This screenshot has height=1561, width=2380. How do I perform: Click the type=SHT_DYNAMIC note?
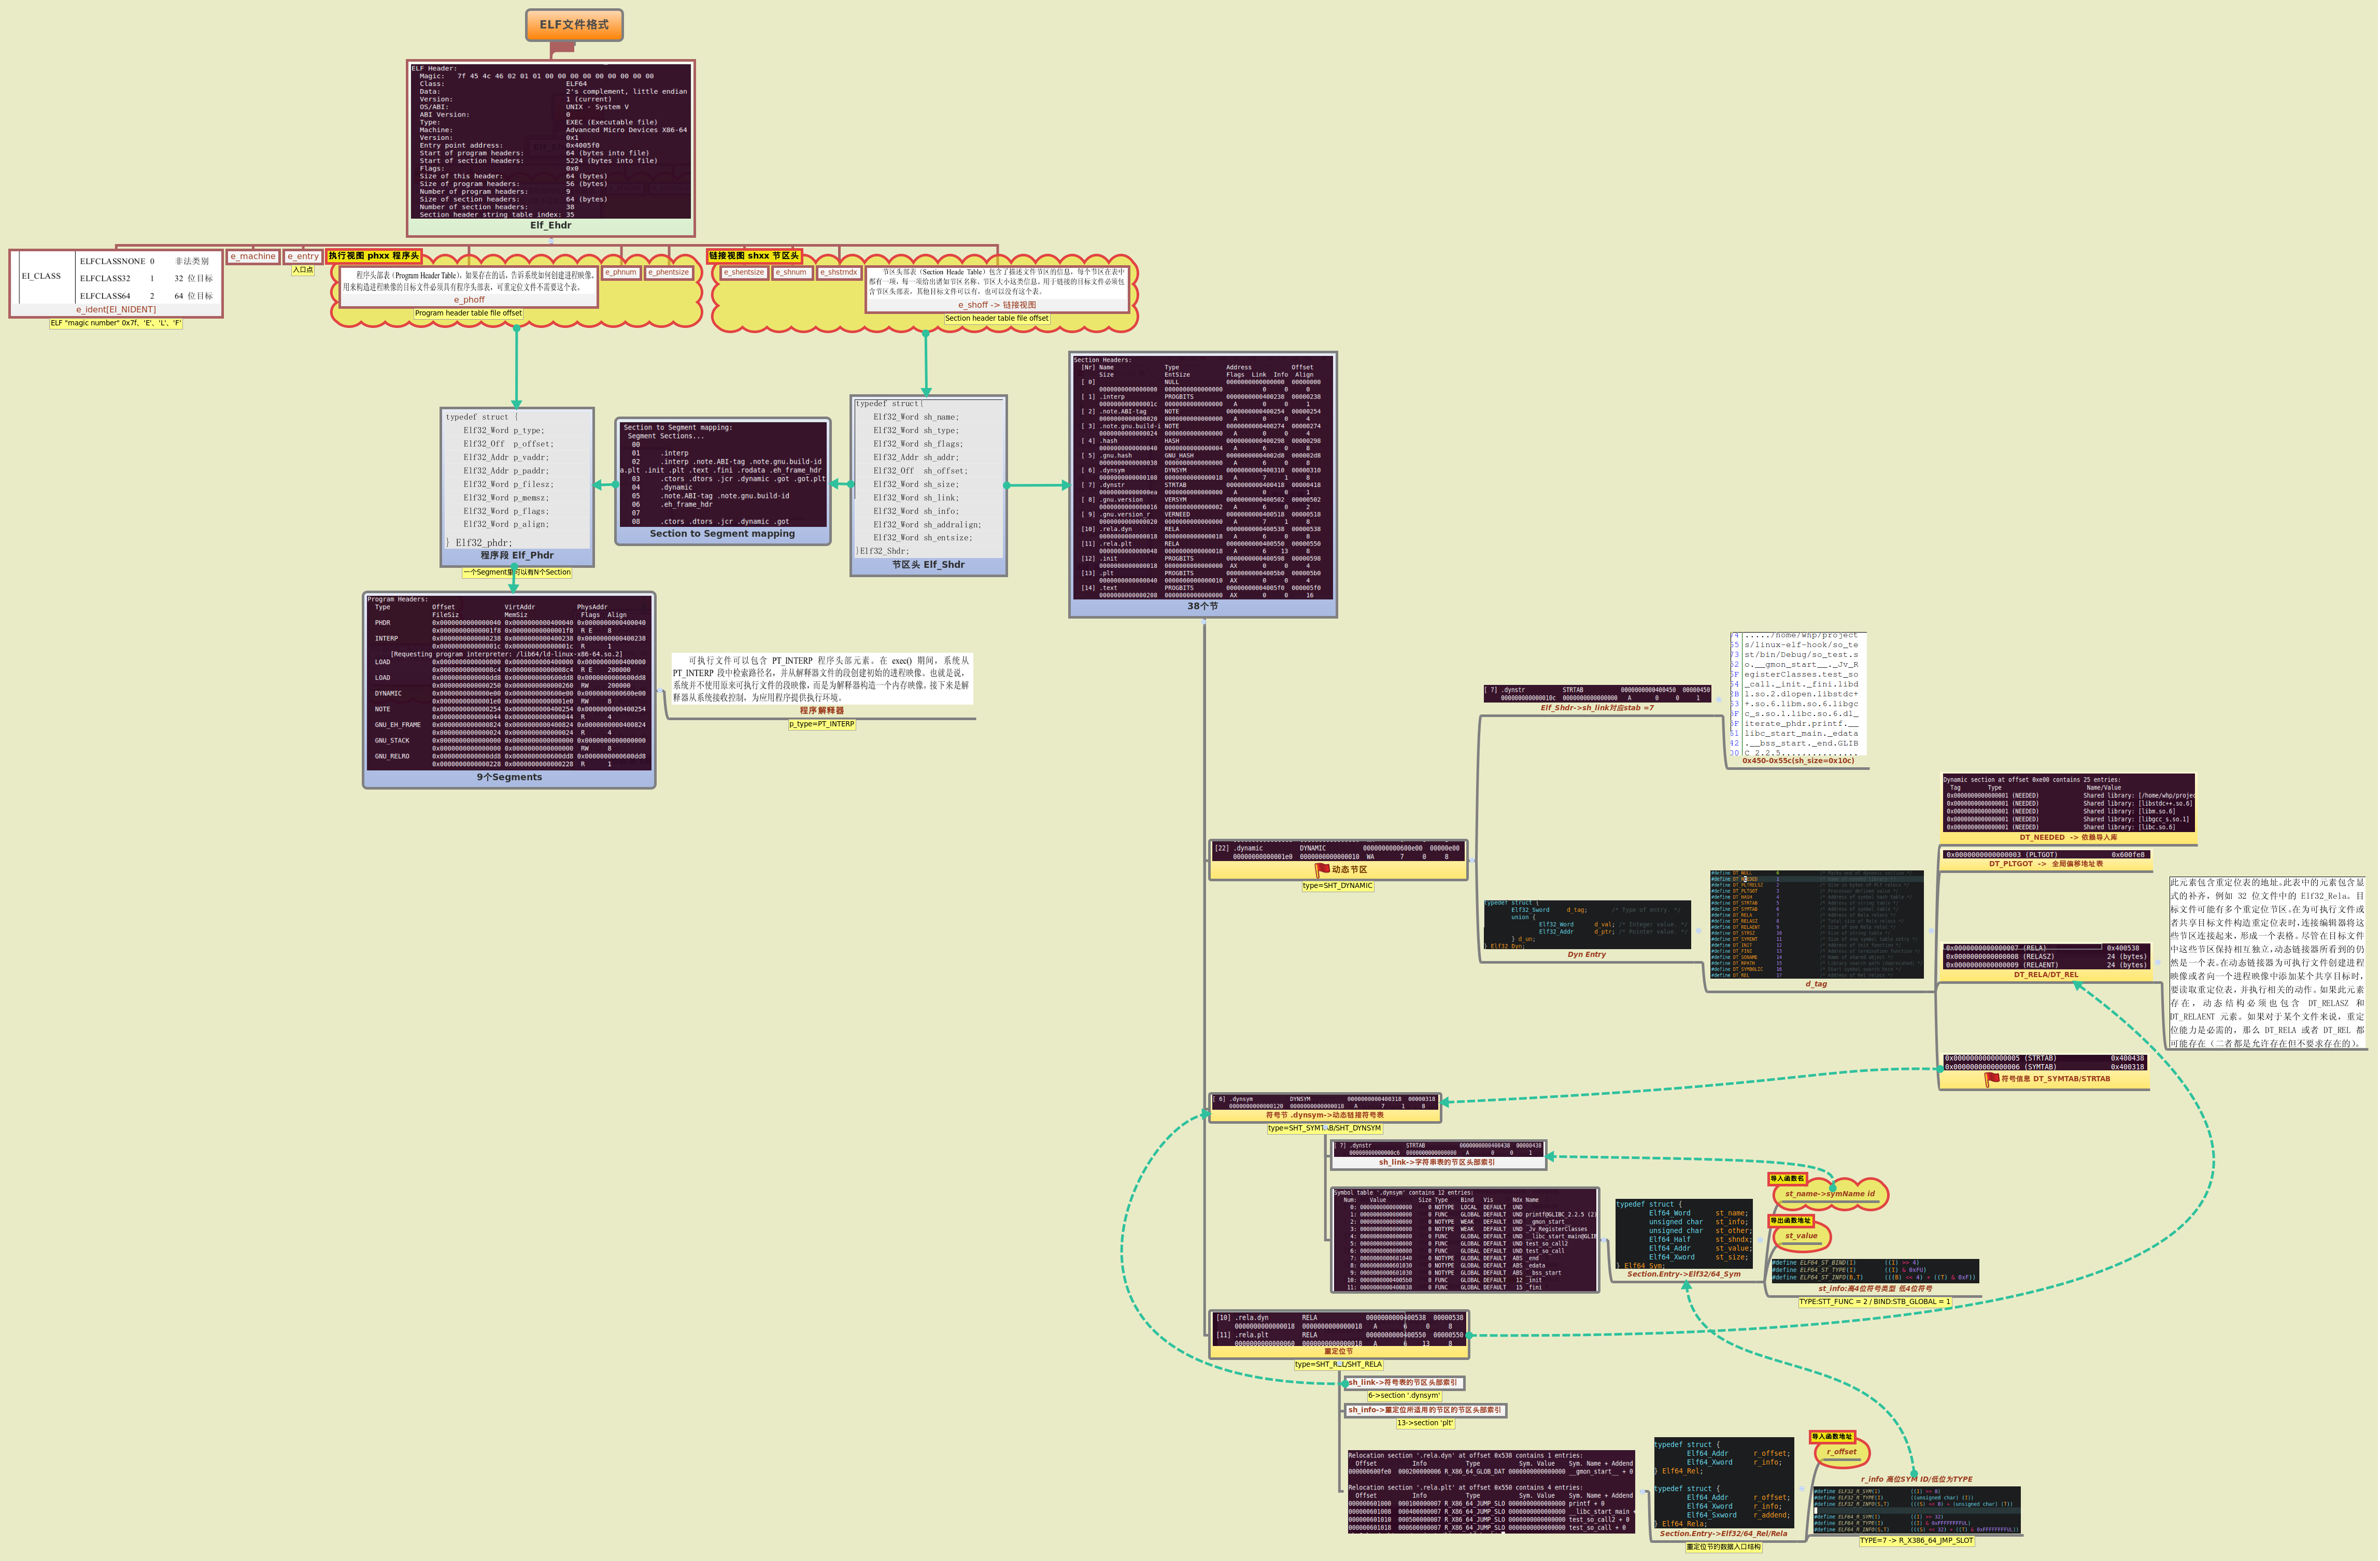tap(1337, 886)
